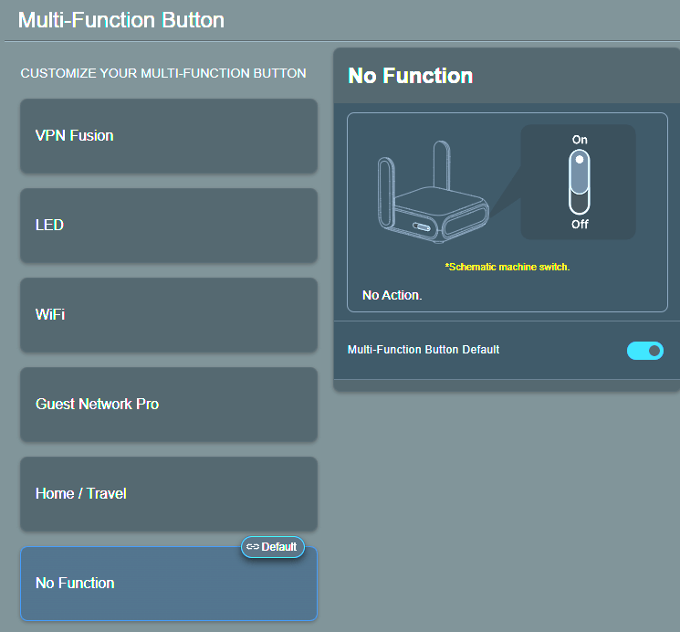Click the Multi-Function Button page title
This screenshot has width=680, height=632.
121,19
